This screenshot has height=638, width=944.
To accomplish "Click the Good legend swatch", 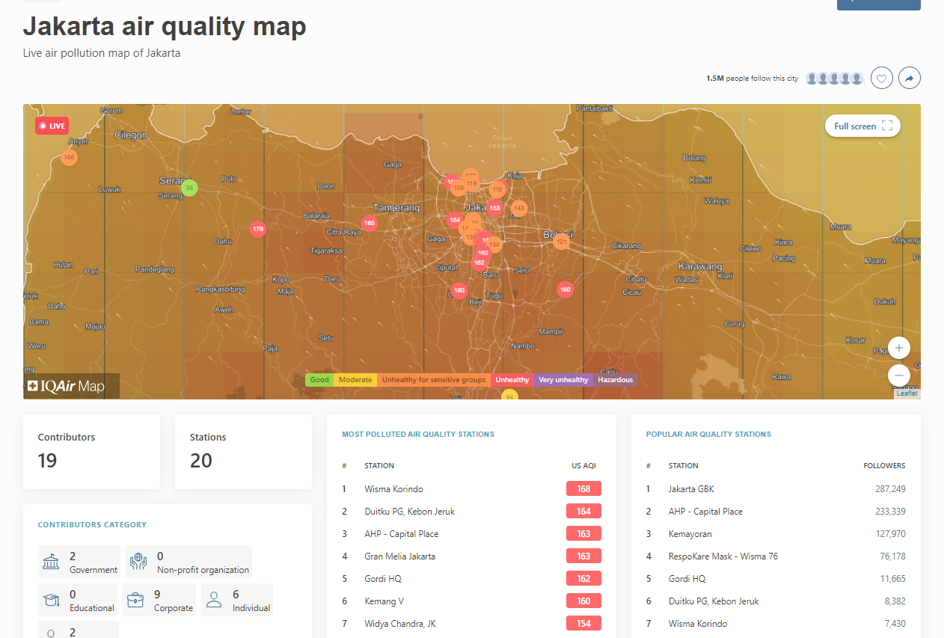I will [x=319, y=380].
